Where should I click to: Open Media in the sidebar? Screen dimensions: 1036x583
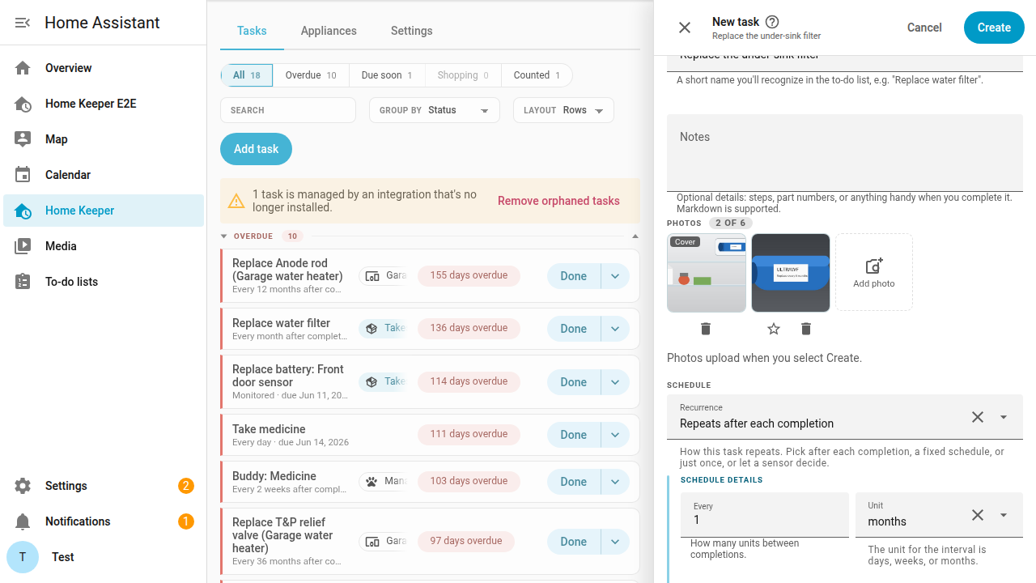[x=104, y=246]
